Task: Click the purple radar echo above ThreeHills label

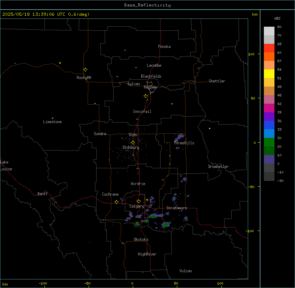Action: pyautogui.click(x=180, y=137)
